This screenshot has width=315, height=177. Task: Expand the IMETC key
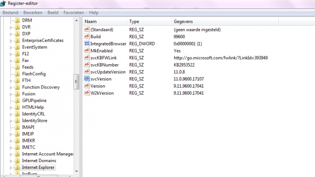coord(11,147)
